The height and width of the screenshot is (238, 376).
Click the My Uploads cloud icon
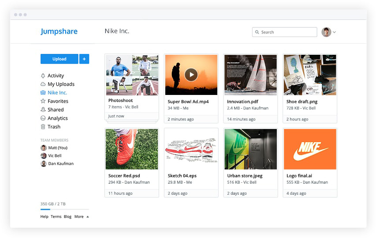pos(43,84)
